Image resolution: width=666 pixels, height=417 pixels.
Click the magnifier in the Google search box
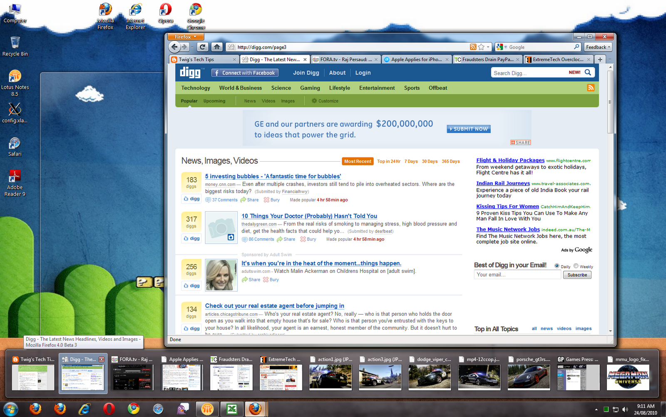(577, 47)
